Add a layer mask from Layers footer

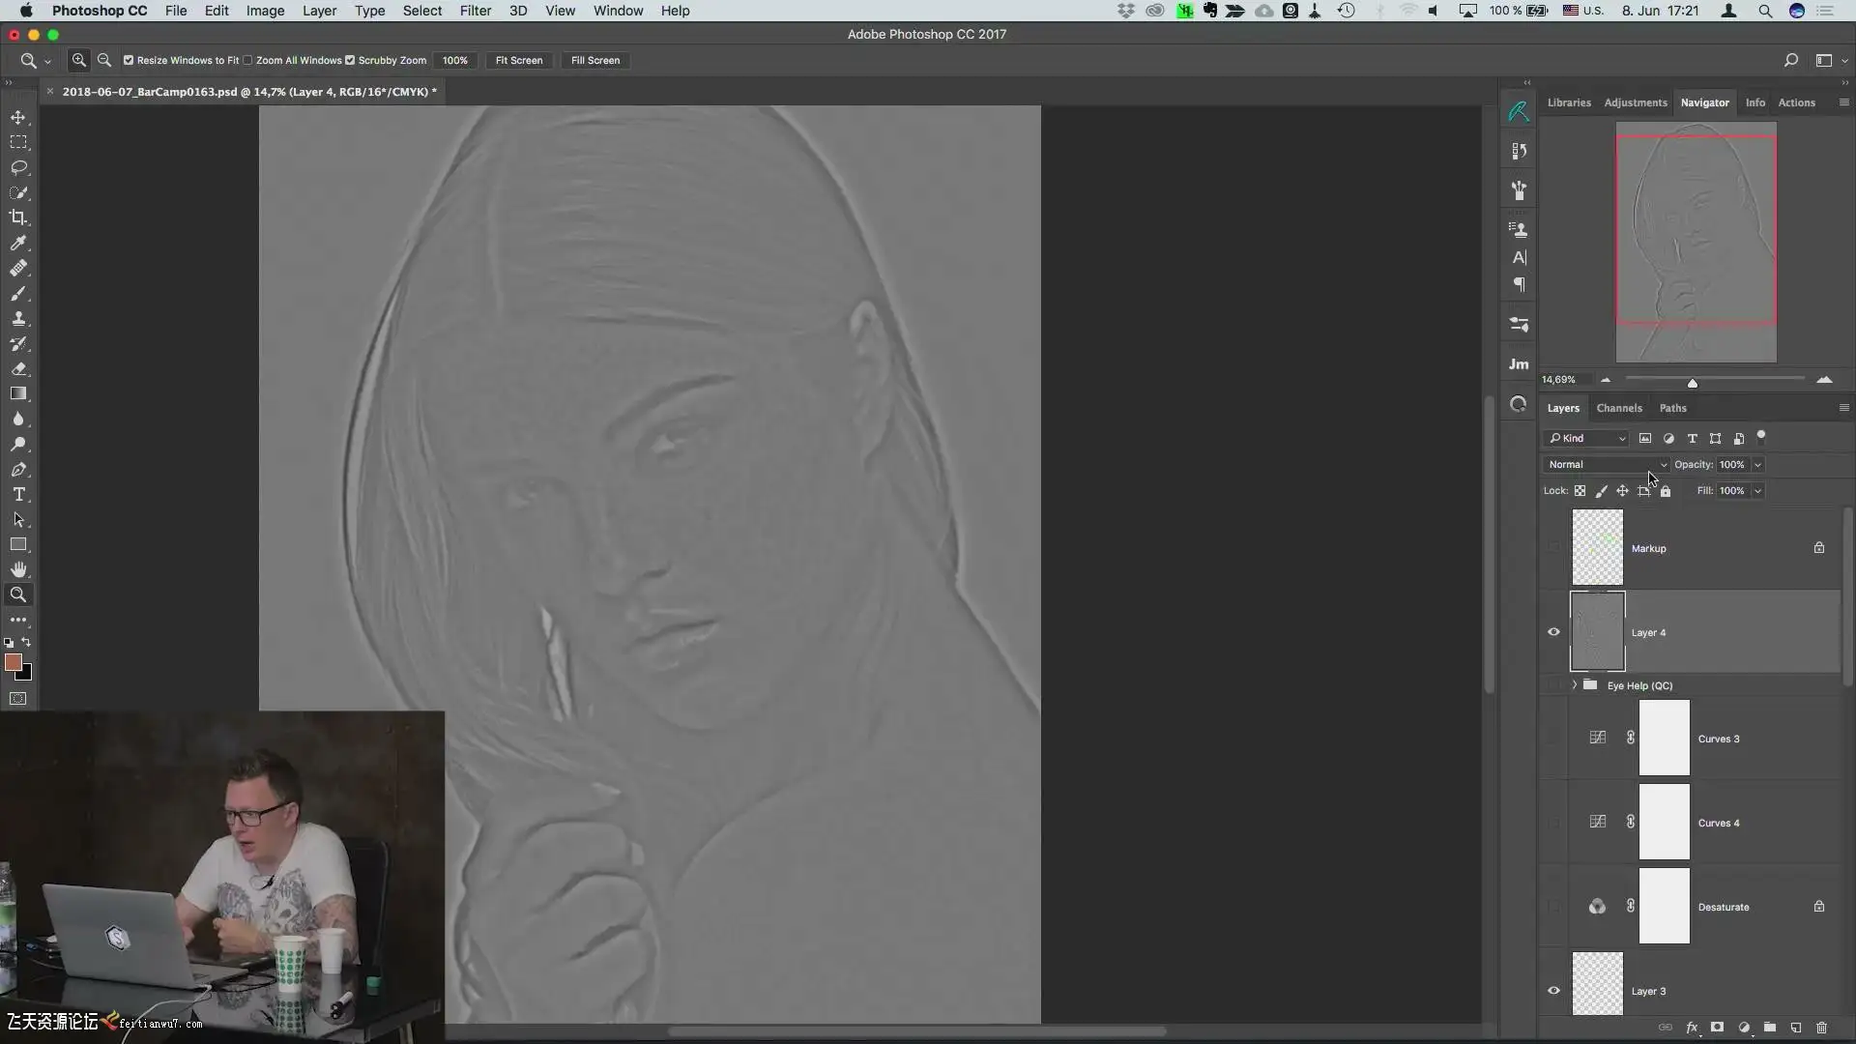pyautogui.click(x=1717, y=1028)
